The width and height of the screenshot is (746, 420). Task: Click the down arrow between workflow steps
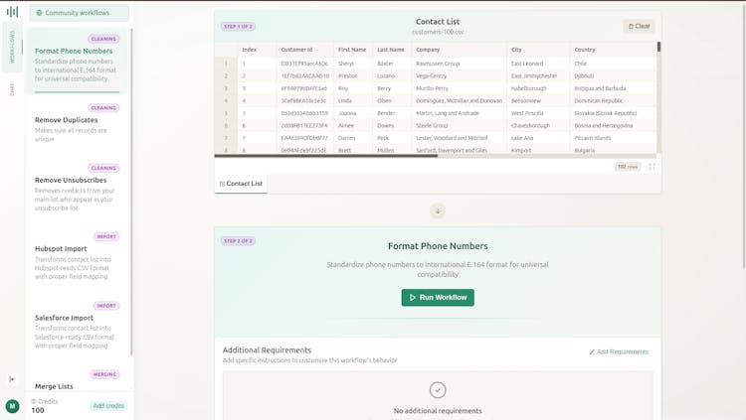tap(438, 210)
